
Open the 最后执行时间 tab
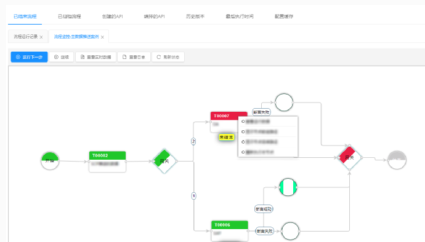240,17
